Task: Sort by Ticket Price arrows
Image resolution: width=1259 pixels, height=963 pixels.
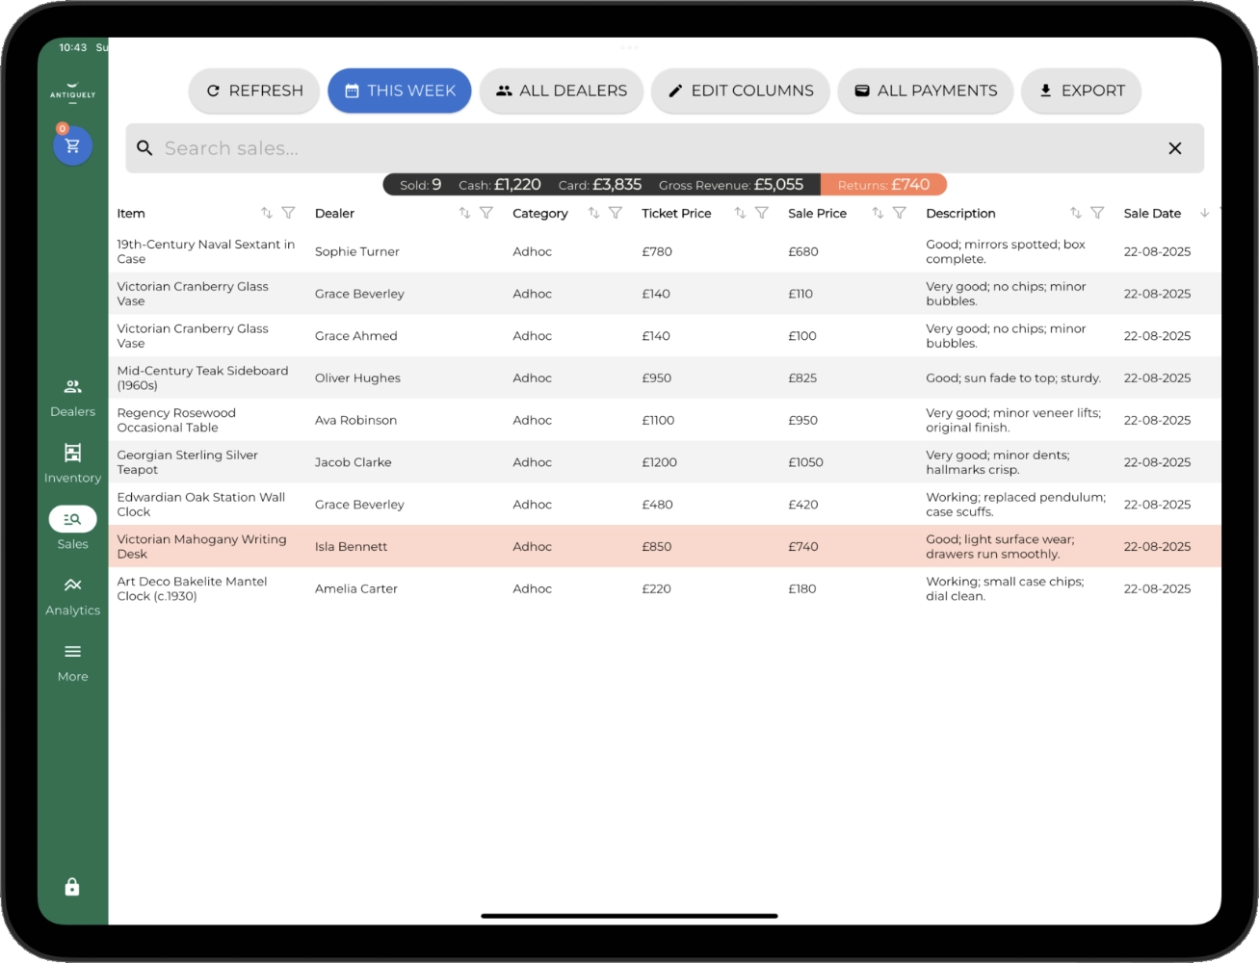Action: tap(740, 213)
